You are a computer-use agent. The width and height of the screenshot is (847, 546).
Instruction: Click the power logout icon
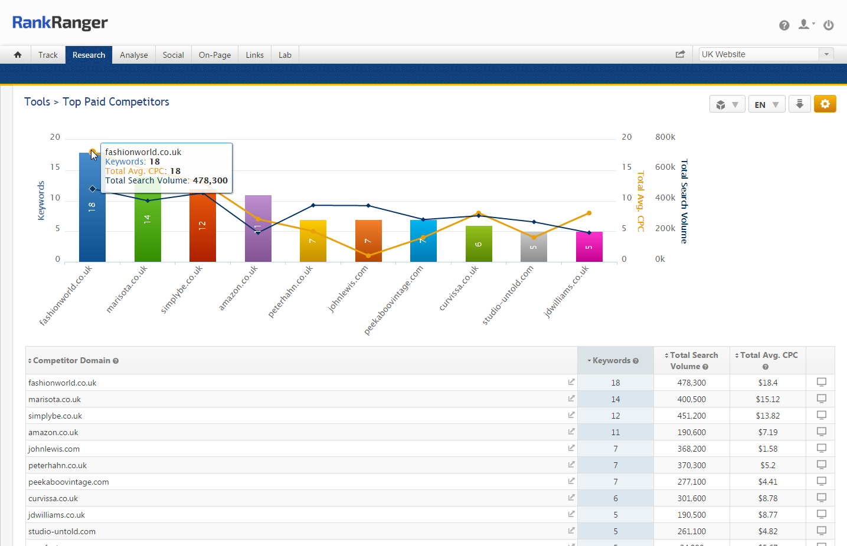(x=828, y=25)
